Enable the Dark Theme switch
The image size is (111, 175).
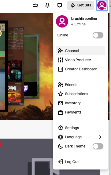point(98,146)
